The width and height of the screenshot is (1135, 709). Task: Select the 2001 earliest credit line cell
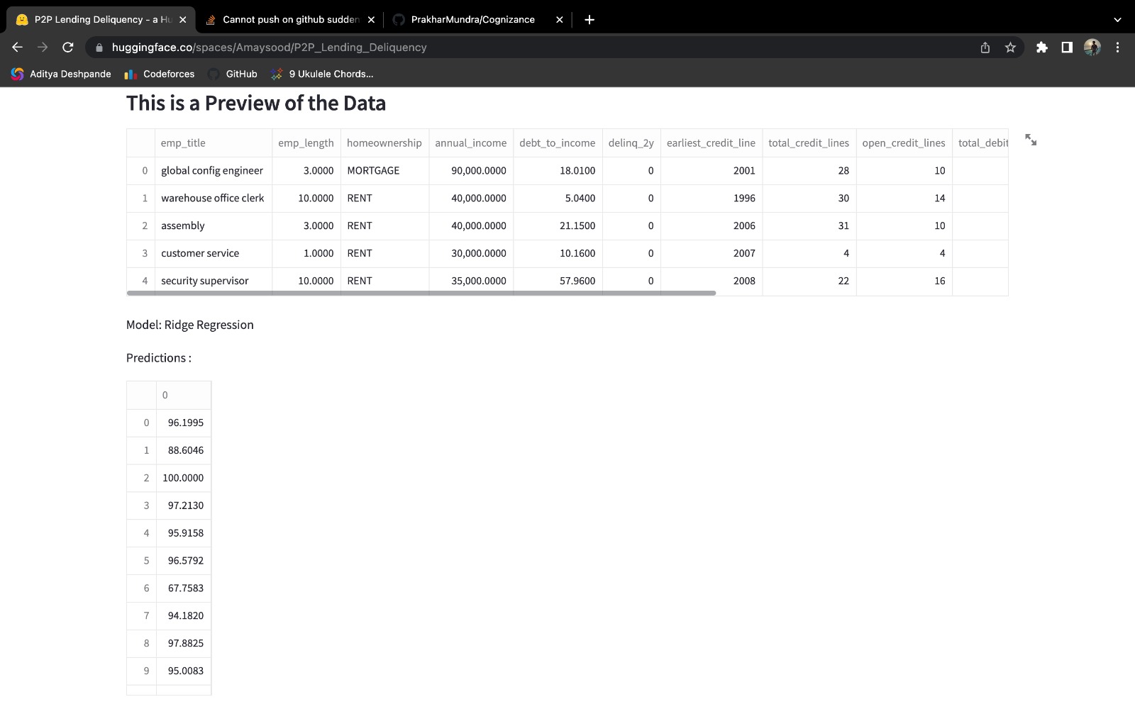tap(712, 171)
